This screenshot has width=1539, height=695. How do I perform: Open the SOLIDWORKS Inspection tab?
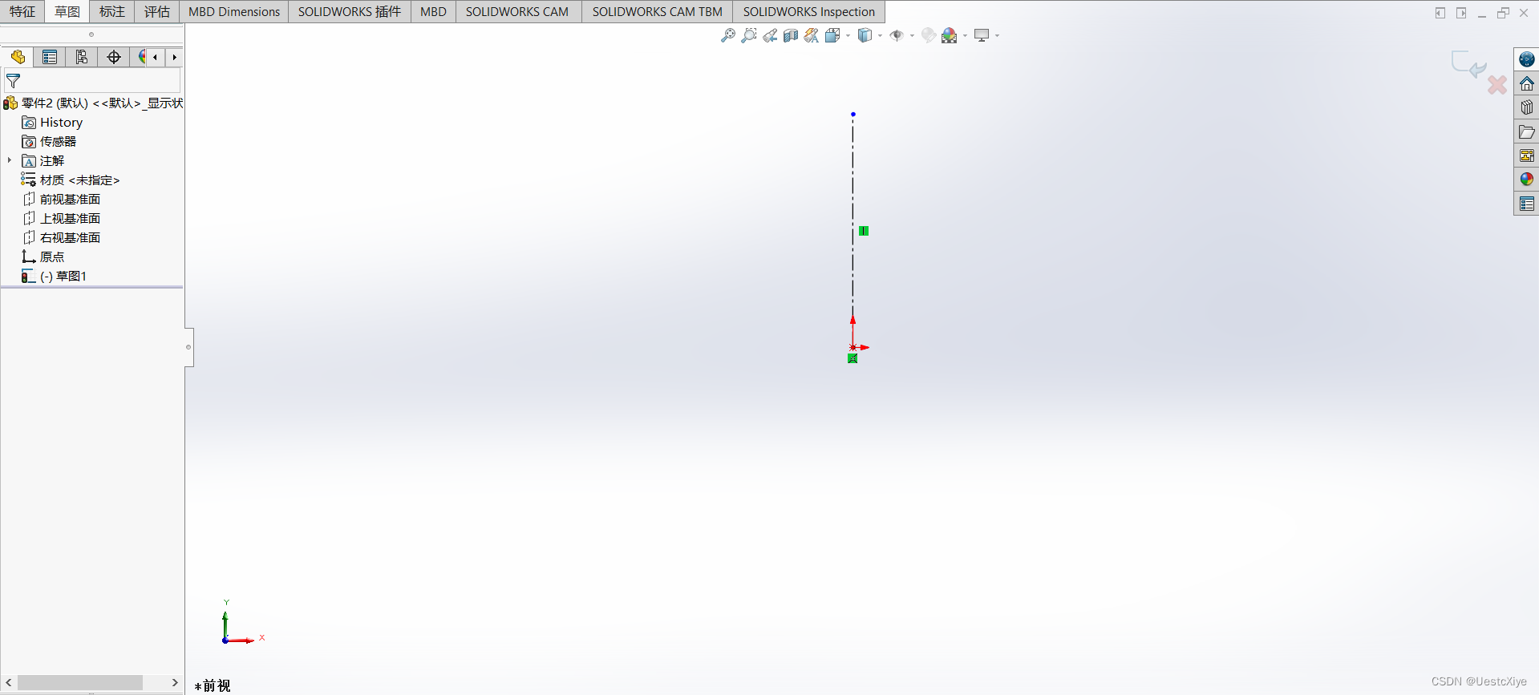click(x=808, y=11)
